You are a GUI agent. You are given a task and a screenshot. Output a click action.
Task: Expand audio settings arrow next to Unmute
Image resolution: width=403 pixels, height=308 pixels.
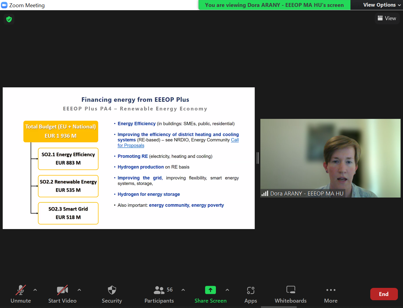coord(35,290)
